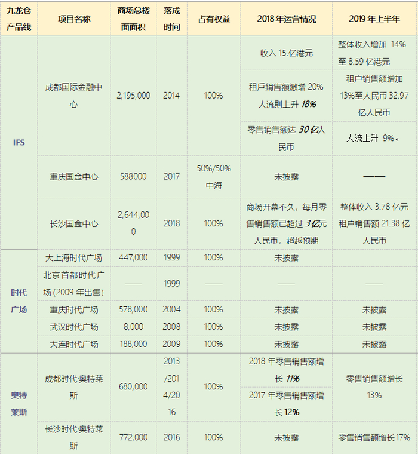418x454 pixels.
Task: Click the 2013/2014/2016 completion cell
Action: click(171, 387)
